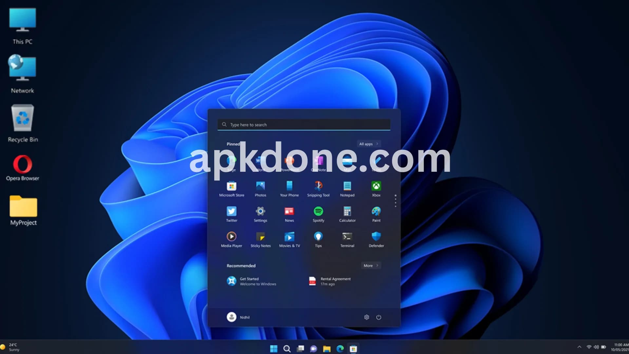
Task: Open settings gear beside the power button
Action: pos(367,317)
